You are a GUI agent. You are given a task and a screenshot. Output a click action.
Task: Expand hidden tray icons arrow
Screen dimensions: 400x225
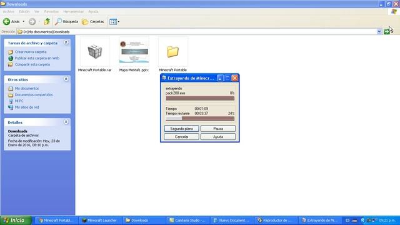(362, 221)
